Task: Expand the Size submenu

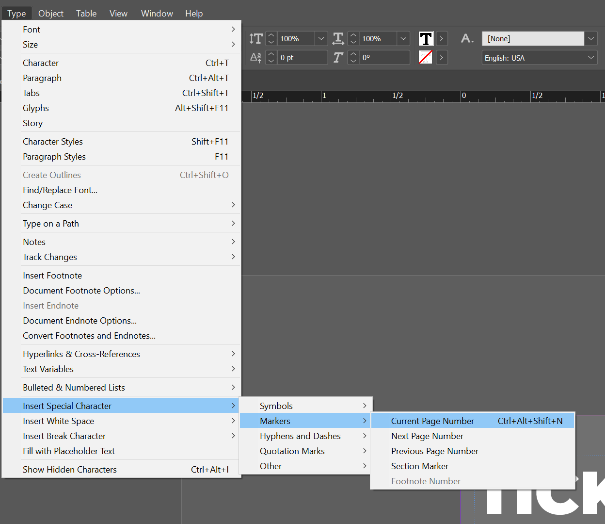Action: pos(121,44)
